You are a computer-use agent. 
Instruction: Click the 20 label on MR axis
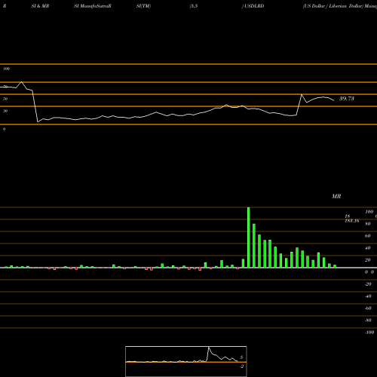[x=368, y=260]
